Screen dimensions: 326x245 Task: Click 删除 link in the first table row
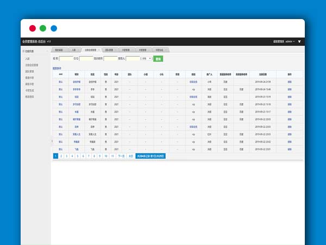point(289,81)
